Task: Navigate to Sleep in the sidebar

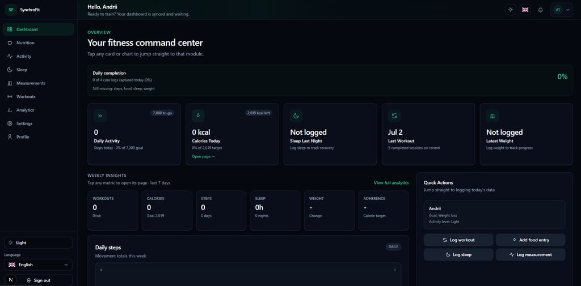Action: (x=38, y=70)
